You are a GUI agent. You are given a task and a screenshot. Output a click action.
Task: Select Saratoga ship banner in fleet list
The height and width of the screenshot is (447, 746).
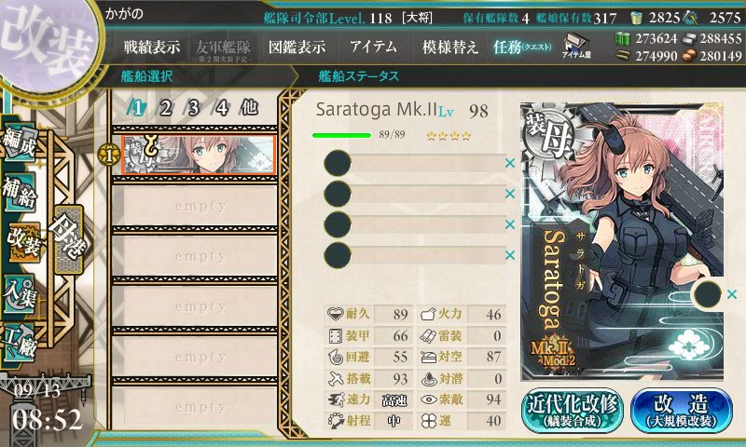point(199,155)
